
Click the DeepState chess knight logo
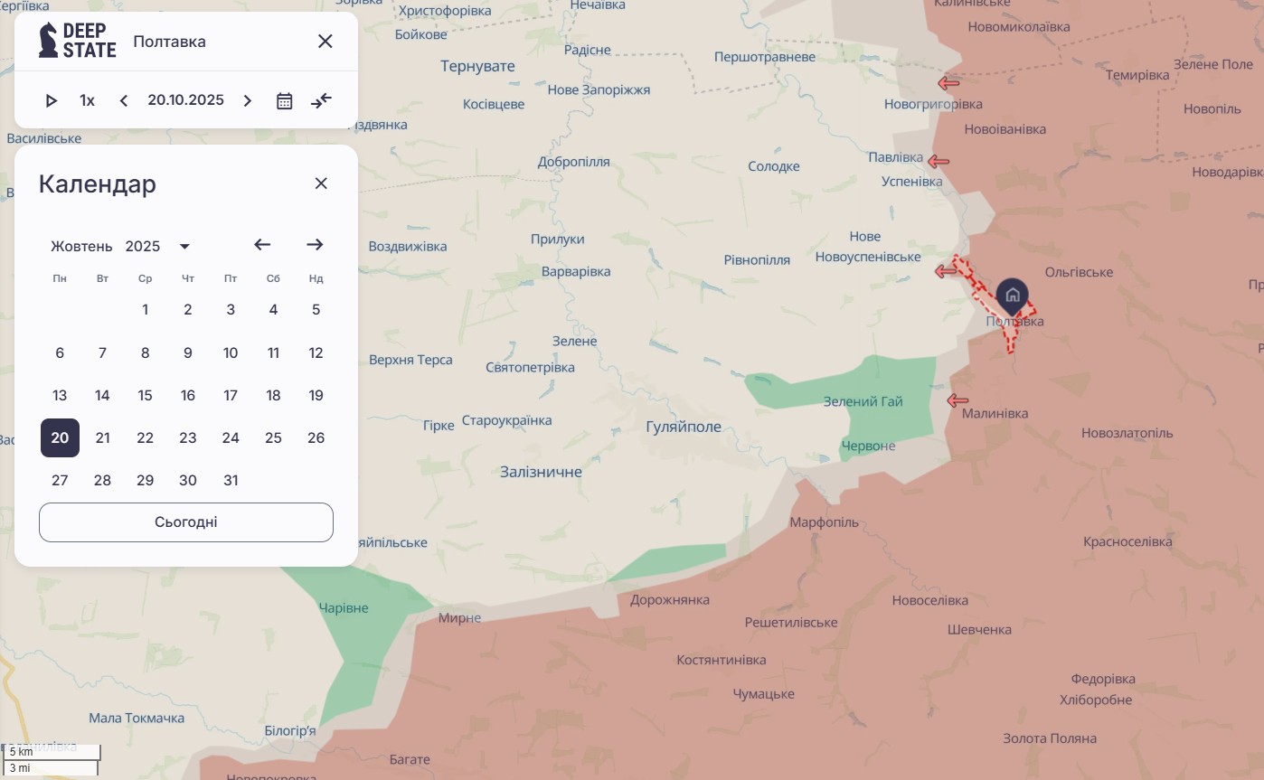[x=49, y=41]
